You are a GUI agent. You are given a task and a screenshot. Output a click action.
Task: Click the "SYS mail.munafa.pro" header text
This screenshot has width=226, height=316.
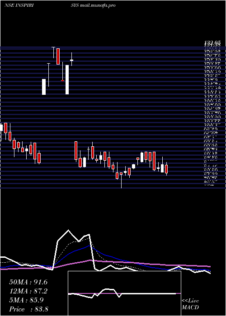[93, 5]
